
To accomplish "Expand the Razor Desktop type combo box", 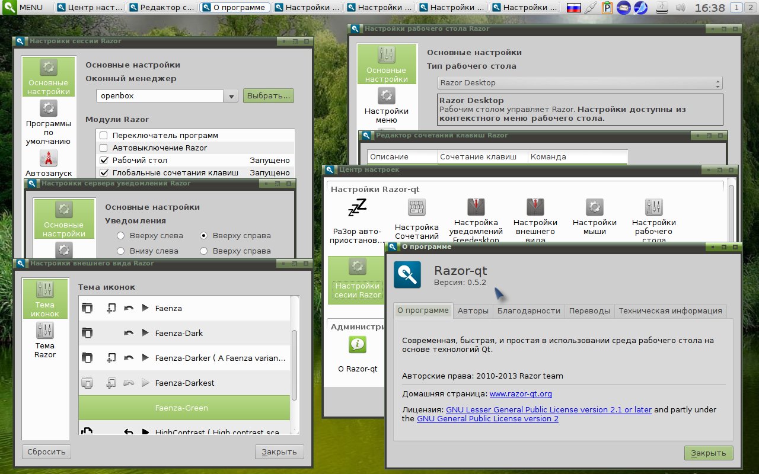I will point(580,83).
